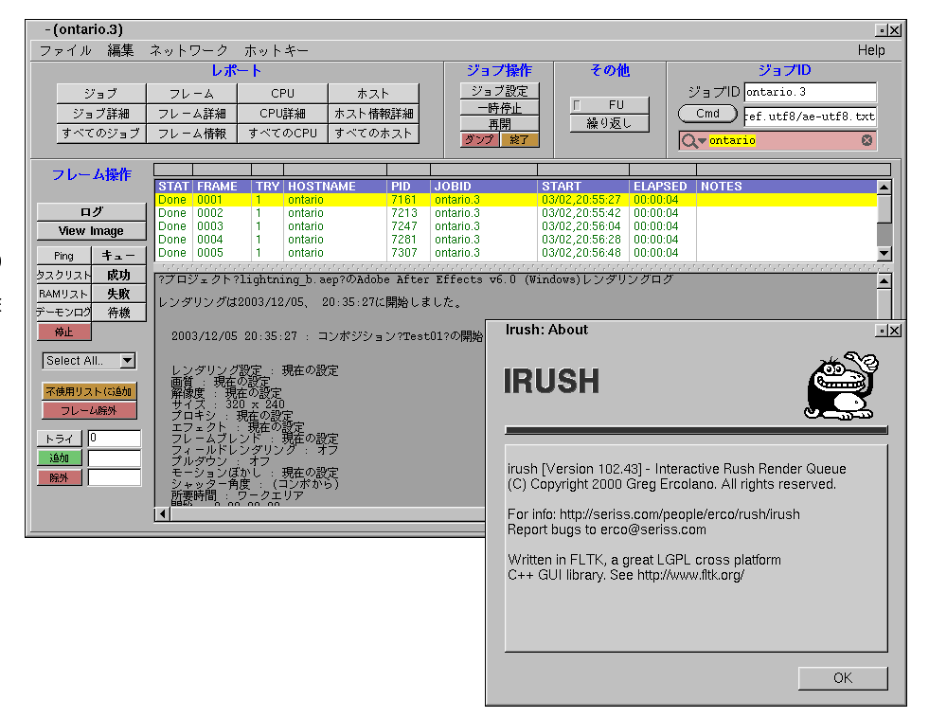This screenshot has width=929, height=718.
Task: Toggle the FU checkbox button
Action: [x=610, y=104]
